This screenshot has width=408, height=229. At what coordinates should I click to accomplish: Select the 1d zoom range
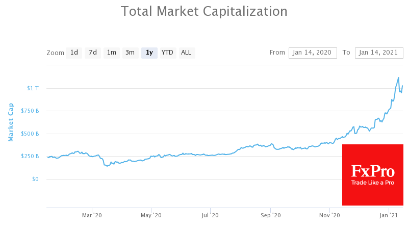74,53
